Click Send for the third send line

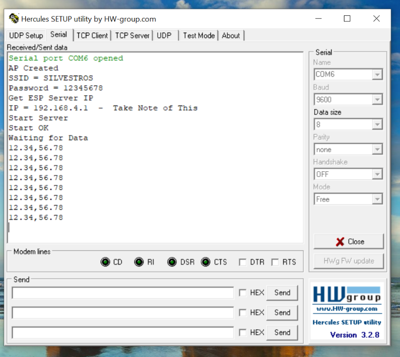click(x=282, y=332)
